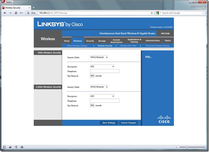This screenshot has width=209, height=152.
Task: Click the address bar URL field
Action: [94, 13]
